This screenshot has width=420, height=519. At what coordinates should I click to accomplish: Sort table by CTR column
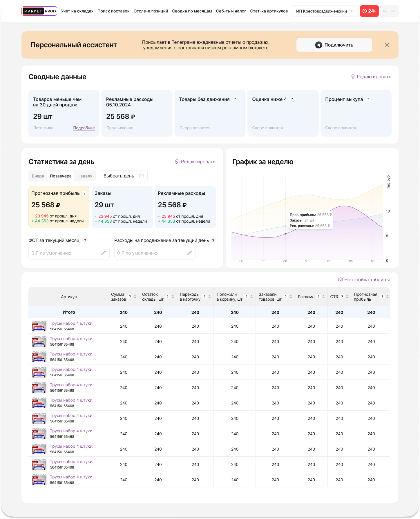point(347,297)
